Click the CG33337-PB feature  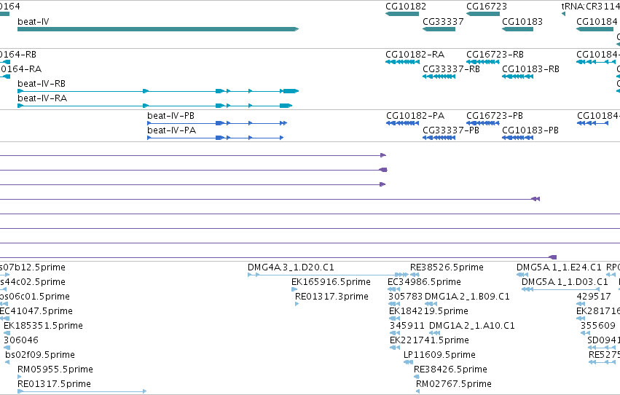pos(439,138)
